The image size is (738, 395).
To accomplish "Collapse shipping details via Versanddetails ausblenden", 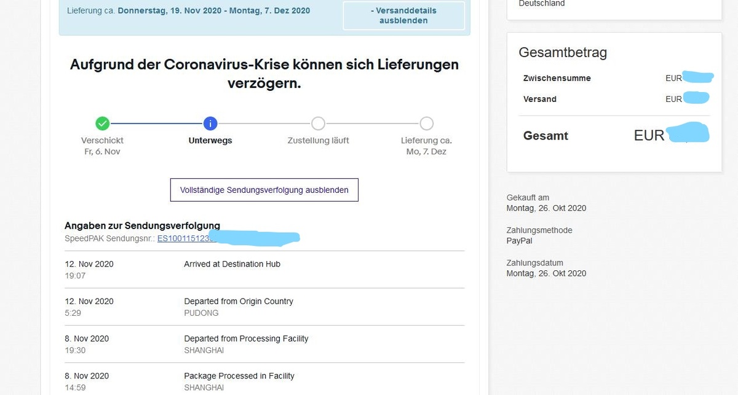I will [x=403, y=15].
